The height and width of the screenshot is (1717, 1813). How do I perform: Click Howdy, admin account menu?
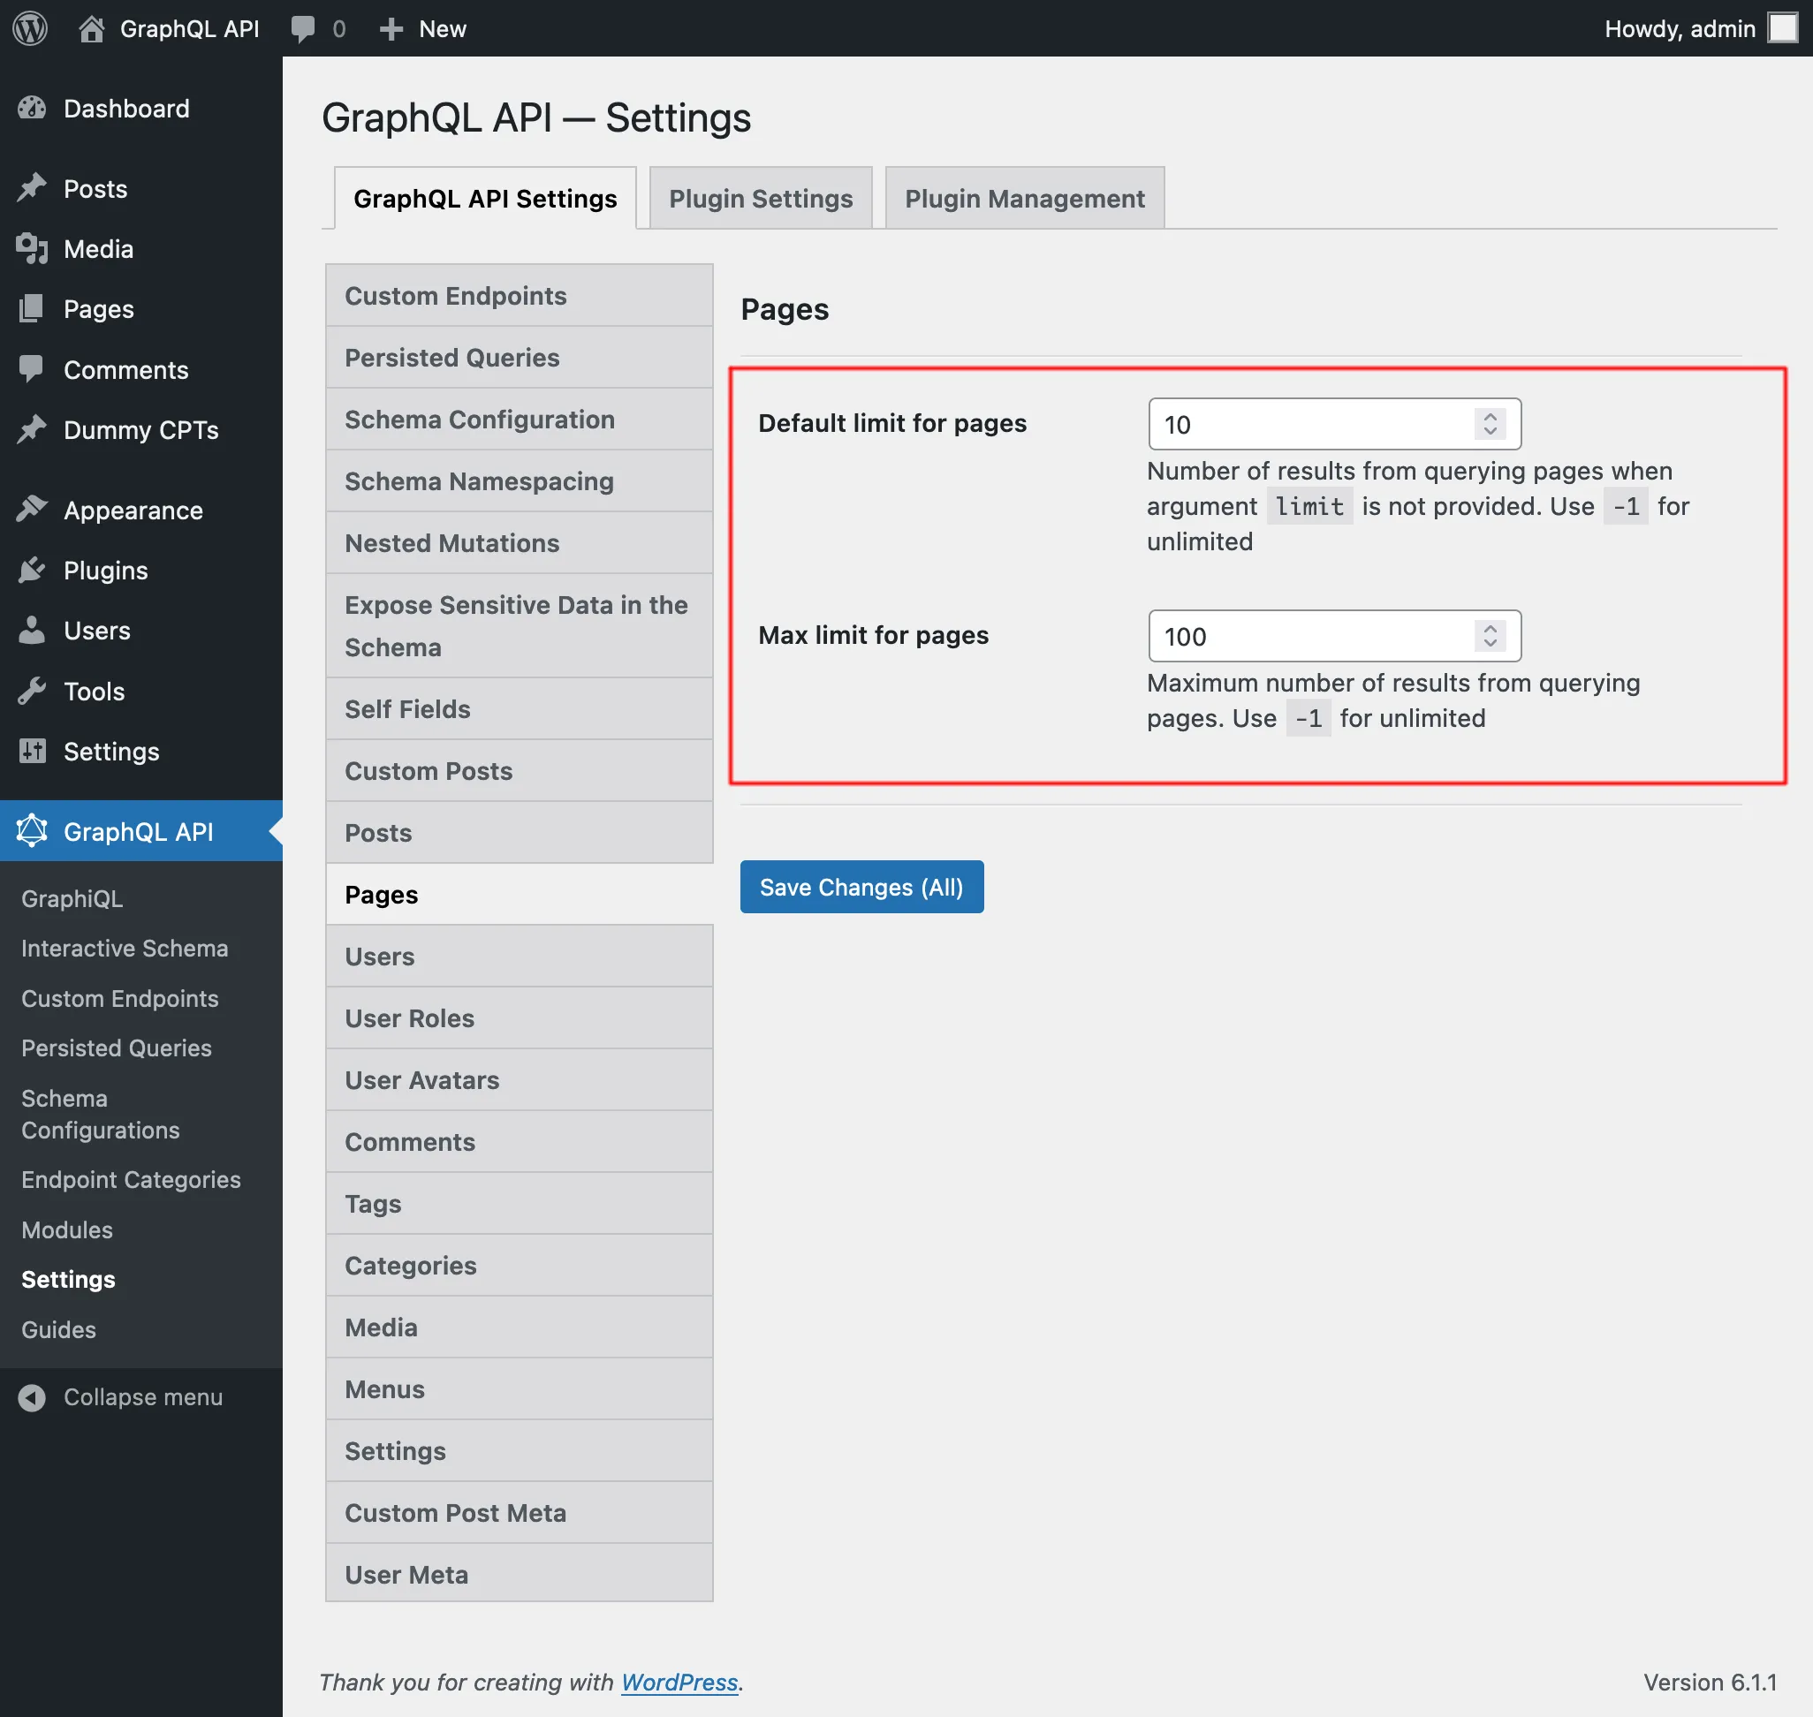point(1701,28)
